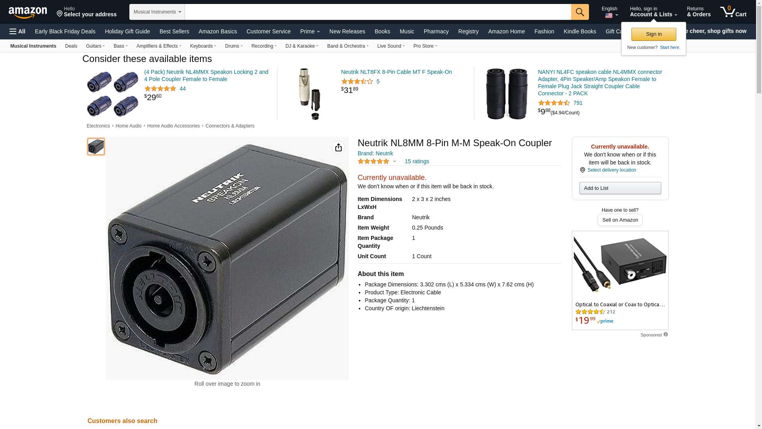
Task: Expand the Keyboards submenu
Action: click(203, 46)
